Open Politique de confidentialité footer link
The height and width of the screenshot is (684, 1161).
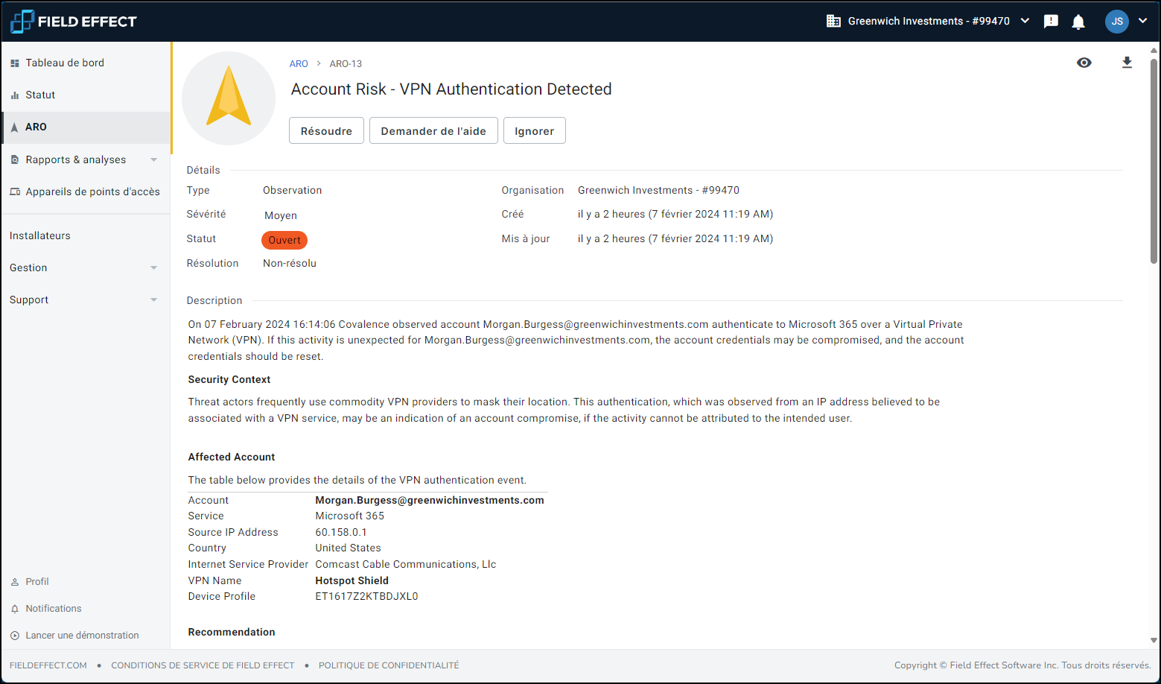click(x=389, y=665)
